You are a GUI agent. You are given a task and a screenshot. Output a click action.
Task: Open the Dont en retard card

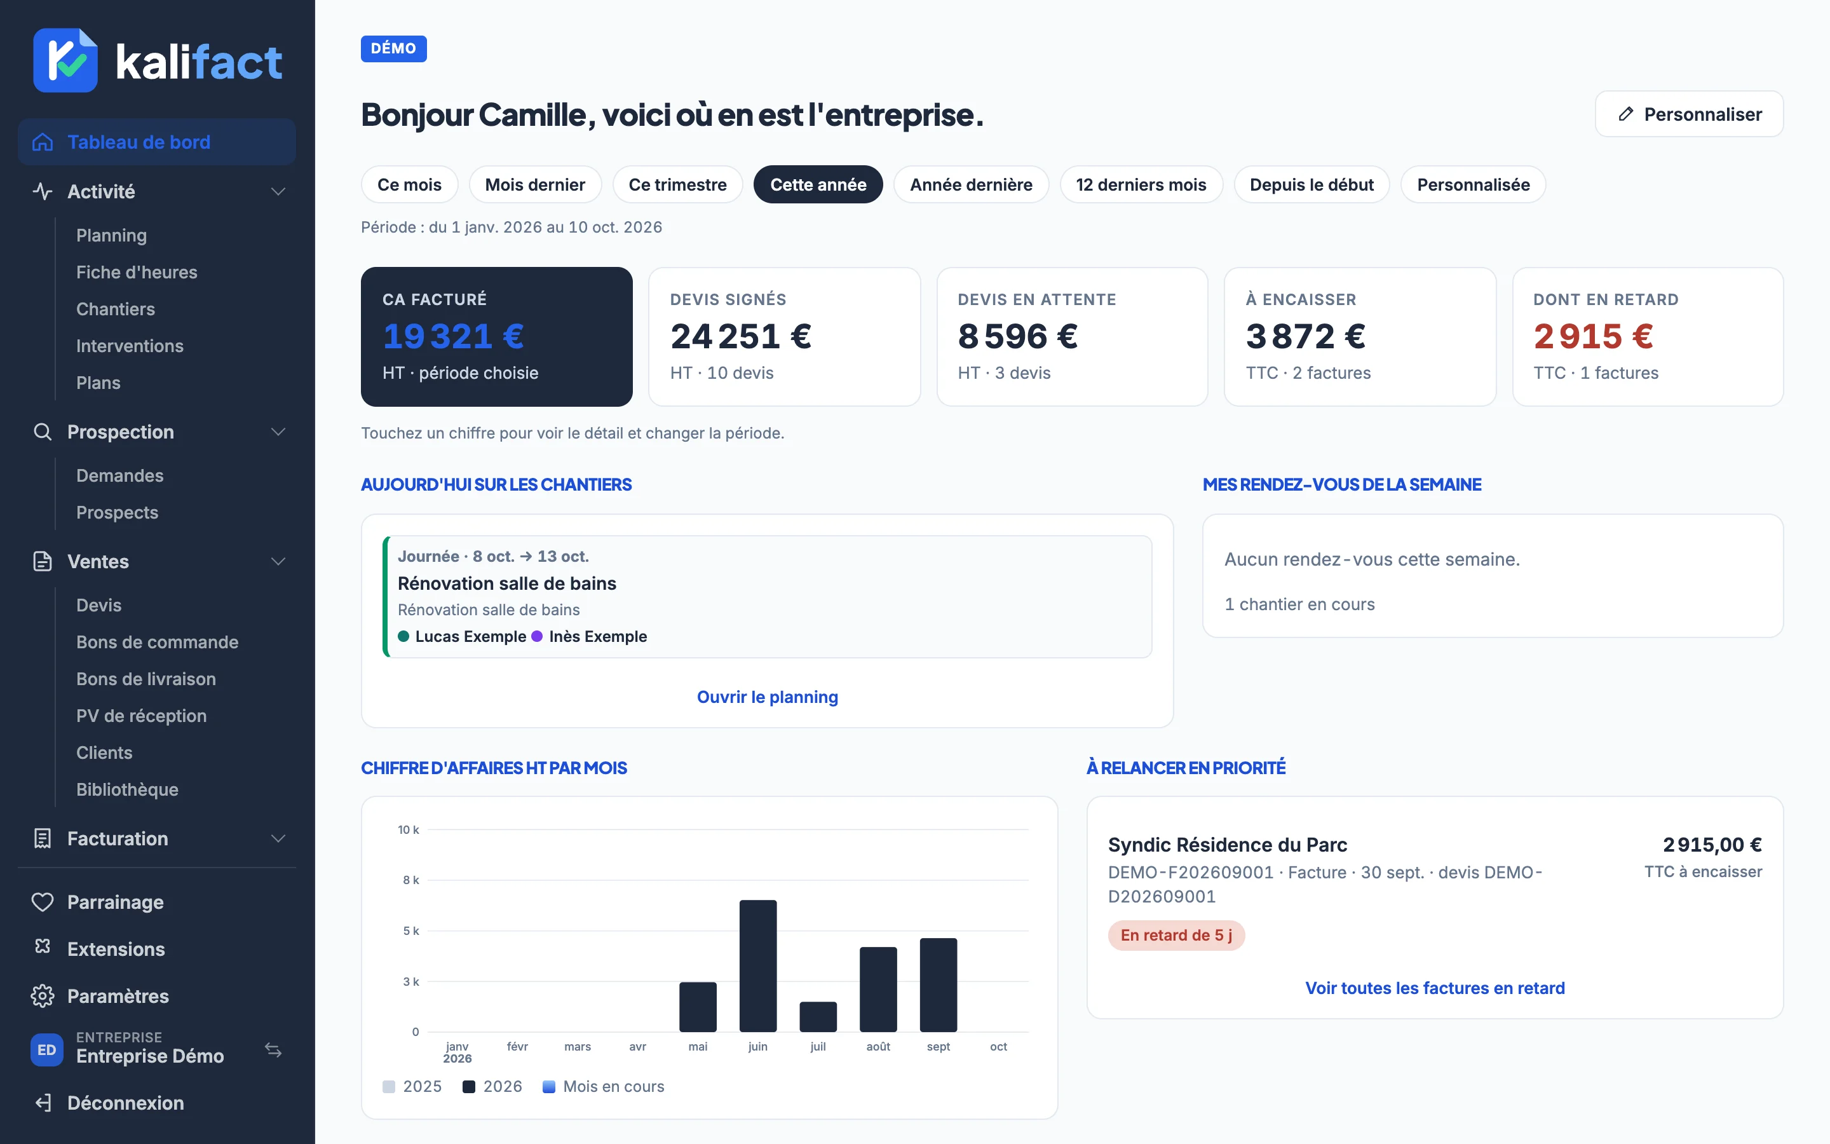click(1648, 337)
